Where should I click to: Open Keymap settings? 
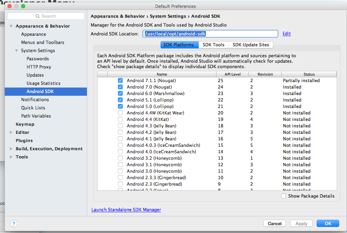[25, 124]
